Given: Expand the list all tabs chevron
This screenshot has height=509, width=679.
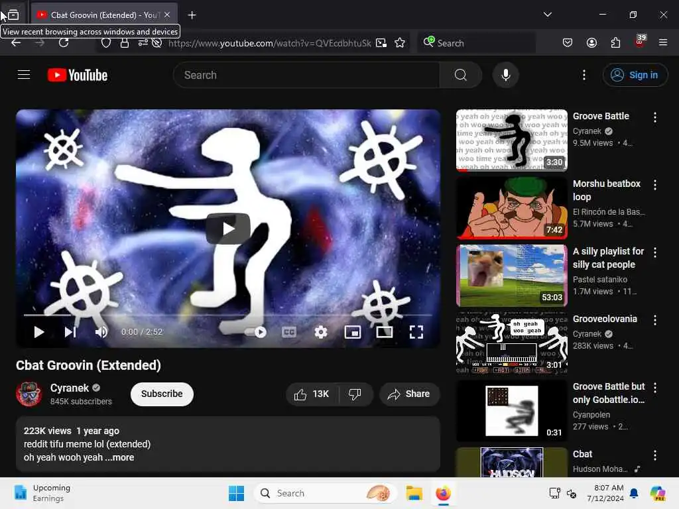Looking at the screenshot, I should [x=547, y=15].
